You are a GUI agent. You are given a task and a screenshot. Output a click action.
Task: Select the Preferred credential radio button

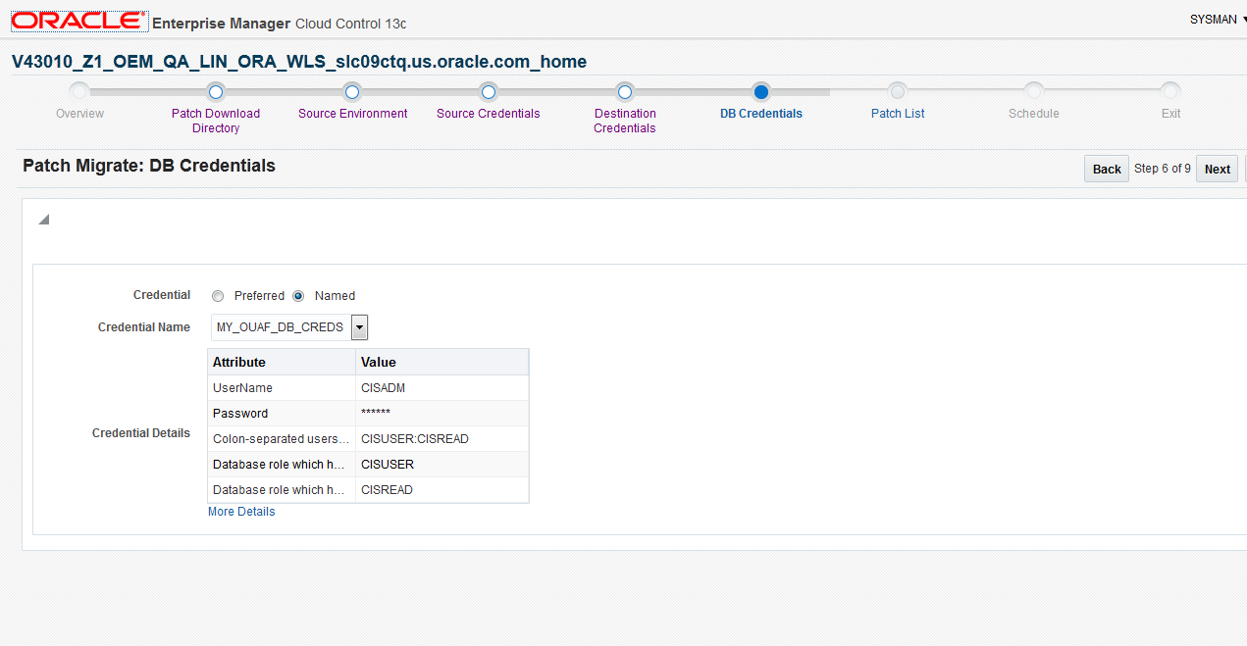pos(218,296)
